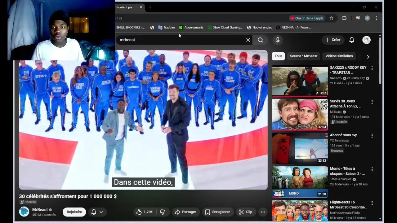Open options menu for Survis 30 Jours
This screenshot has width=397, height=223.
pos(372,102)
